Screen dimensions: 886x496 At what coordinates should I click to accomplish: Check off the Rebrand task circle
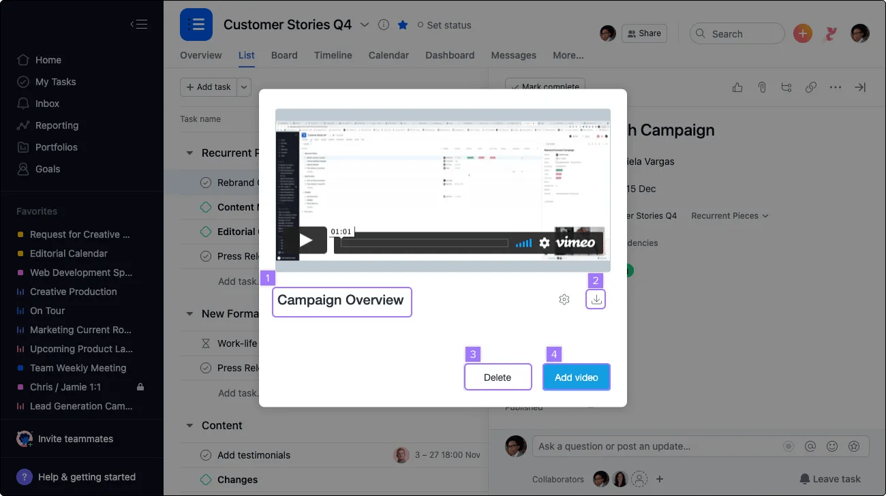click(206, 183)
